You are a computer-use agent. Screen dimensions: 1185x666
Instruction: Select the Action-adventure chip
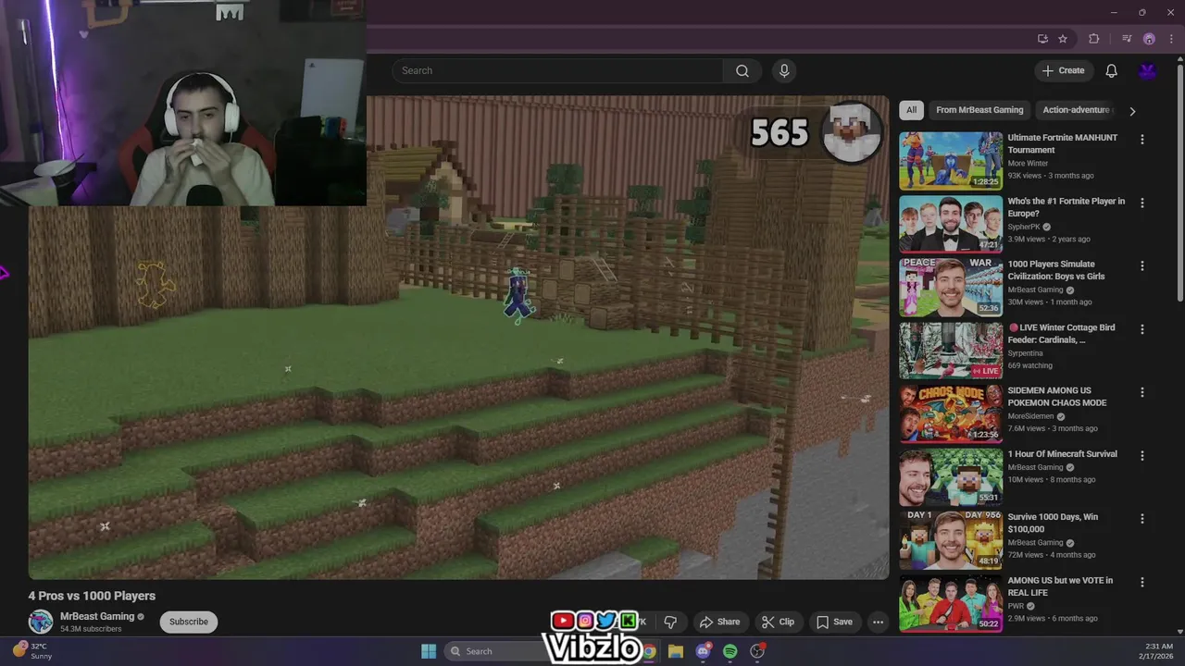point(1075,110)
